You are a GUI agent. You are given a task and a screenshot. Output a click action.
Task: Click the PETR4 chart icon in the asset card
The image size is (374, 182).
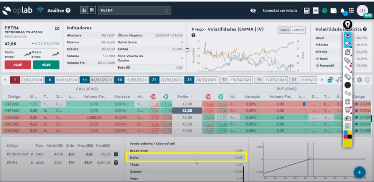tap(57, 28)
